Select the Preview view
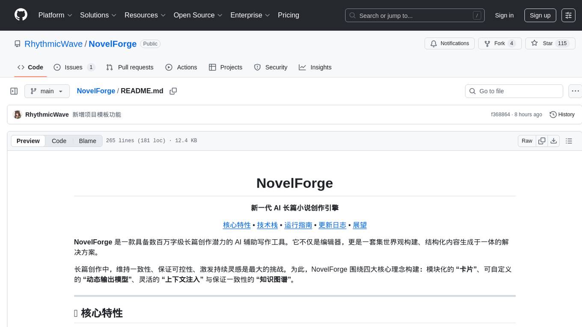Image resolution: width=582 pixels, height=327 pixels. point(28,141)
